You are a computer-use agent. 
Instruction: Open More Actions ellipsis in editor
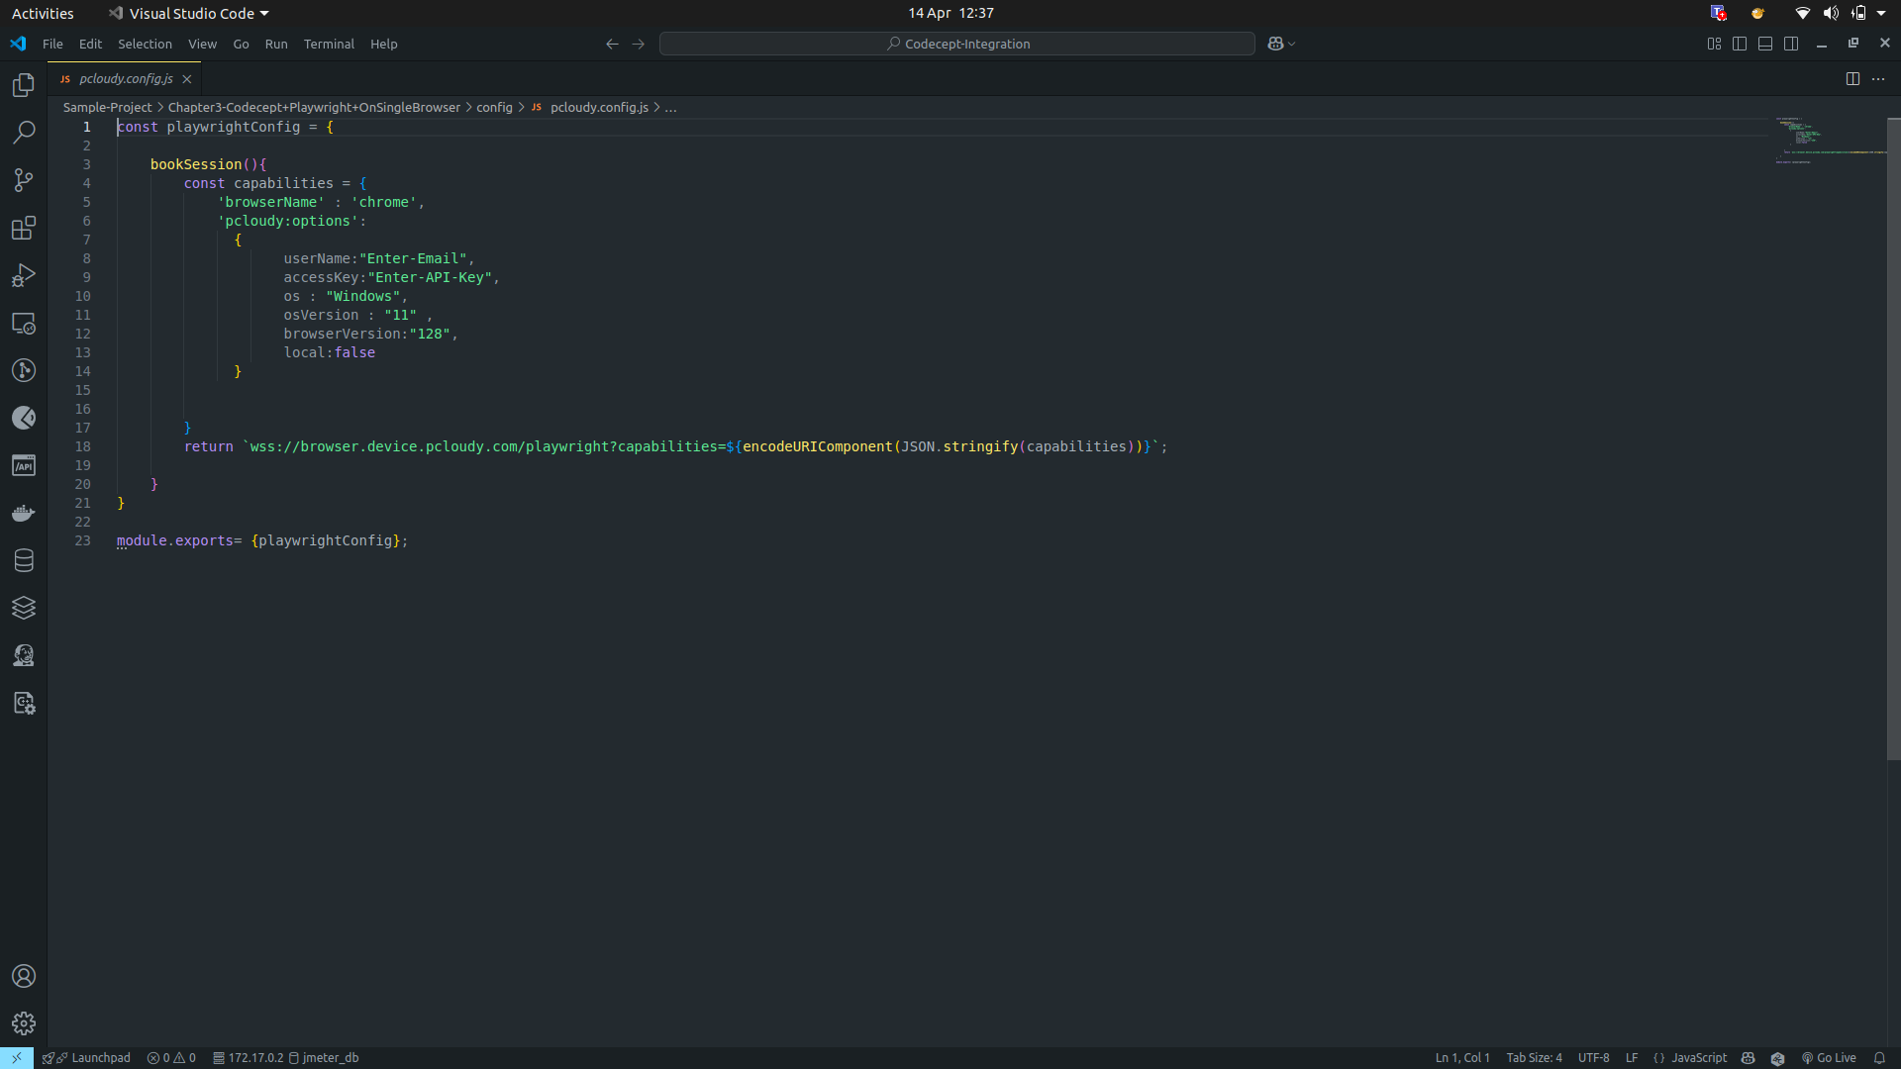pos(1878,79)
